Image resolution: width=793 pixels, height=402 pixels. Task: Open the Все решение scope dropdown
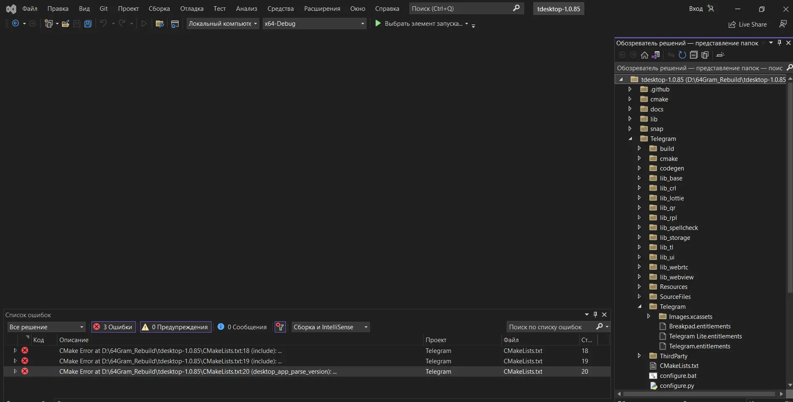pyautogui.click(x=46, y=327)
